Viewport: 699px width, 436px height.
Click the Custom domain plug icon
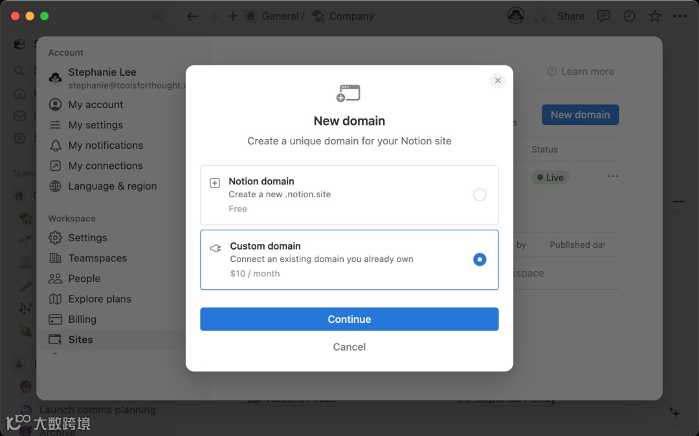point(216,248)
